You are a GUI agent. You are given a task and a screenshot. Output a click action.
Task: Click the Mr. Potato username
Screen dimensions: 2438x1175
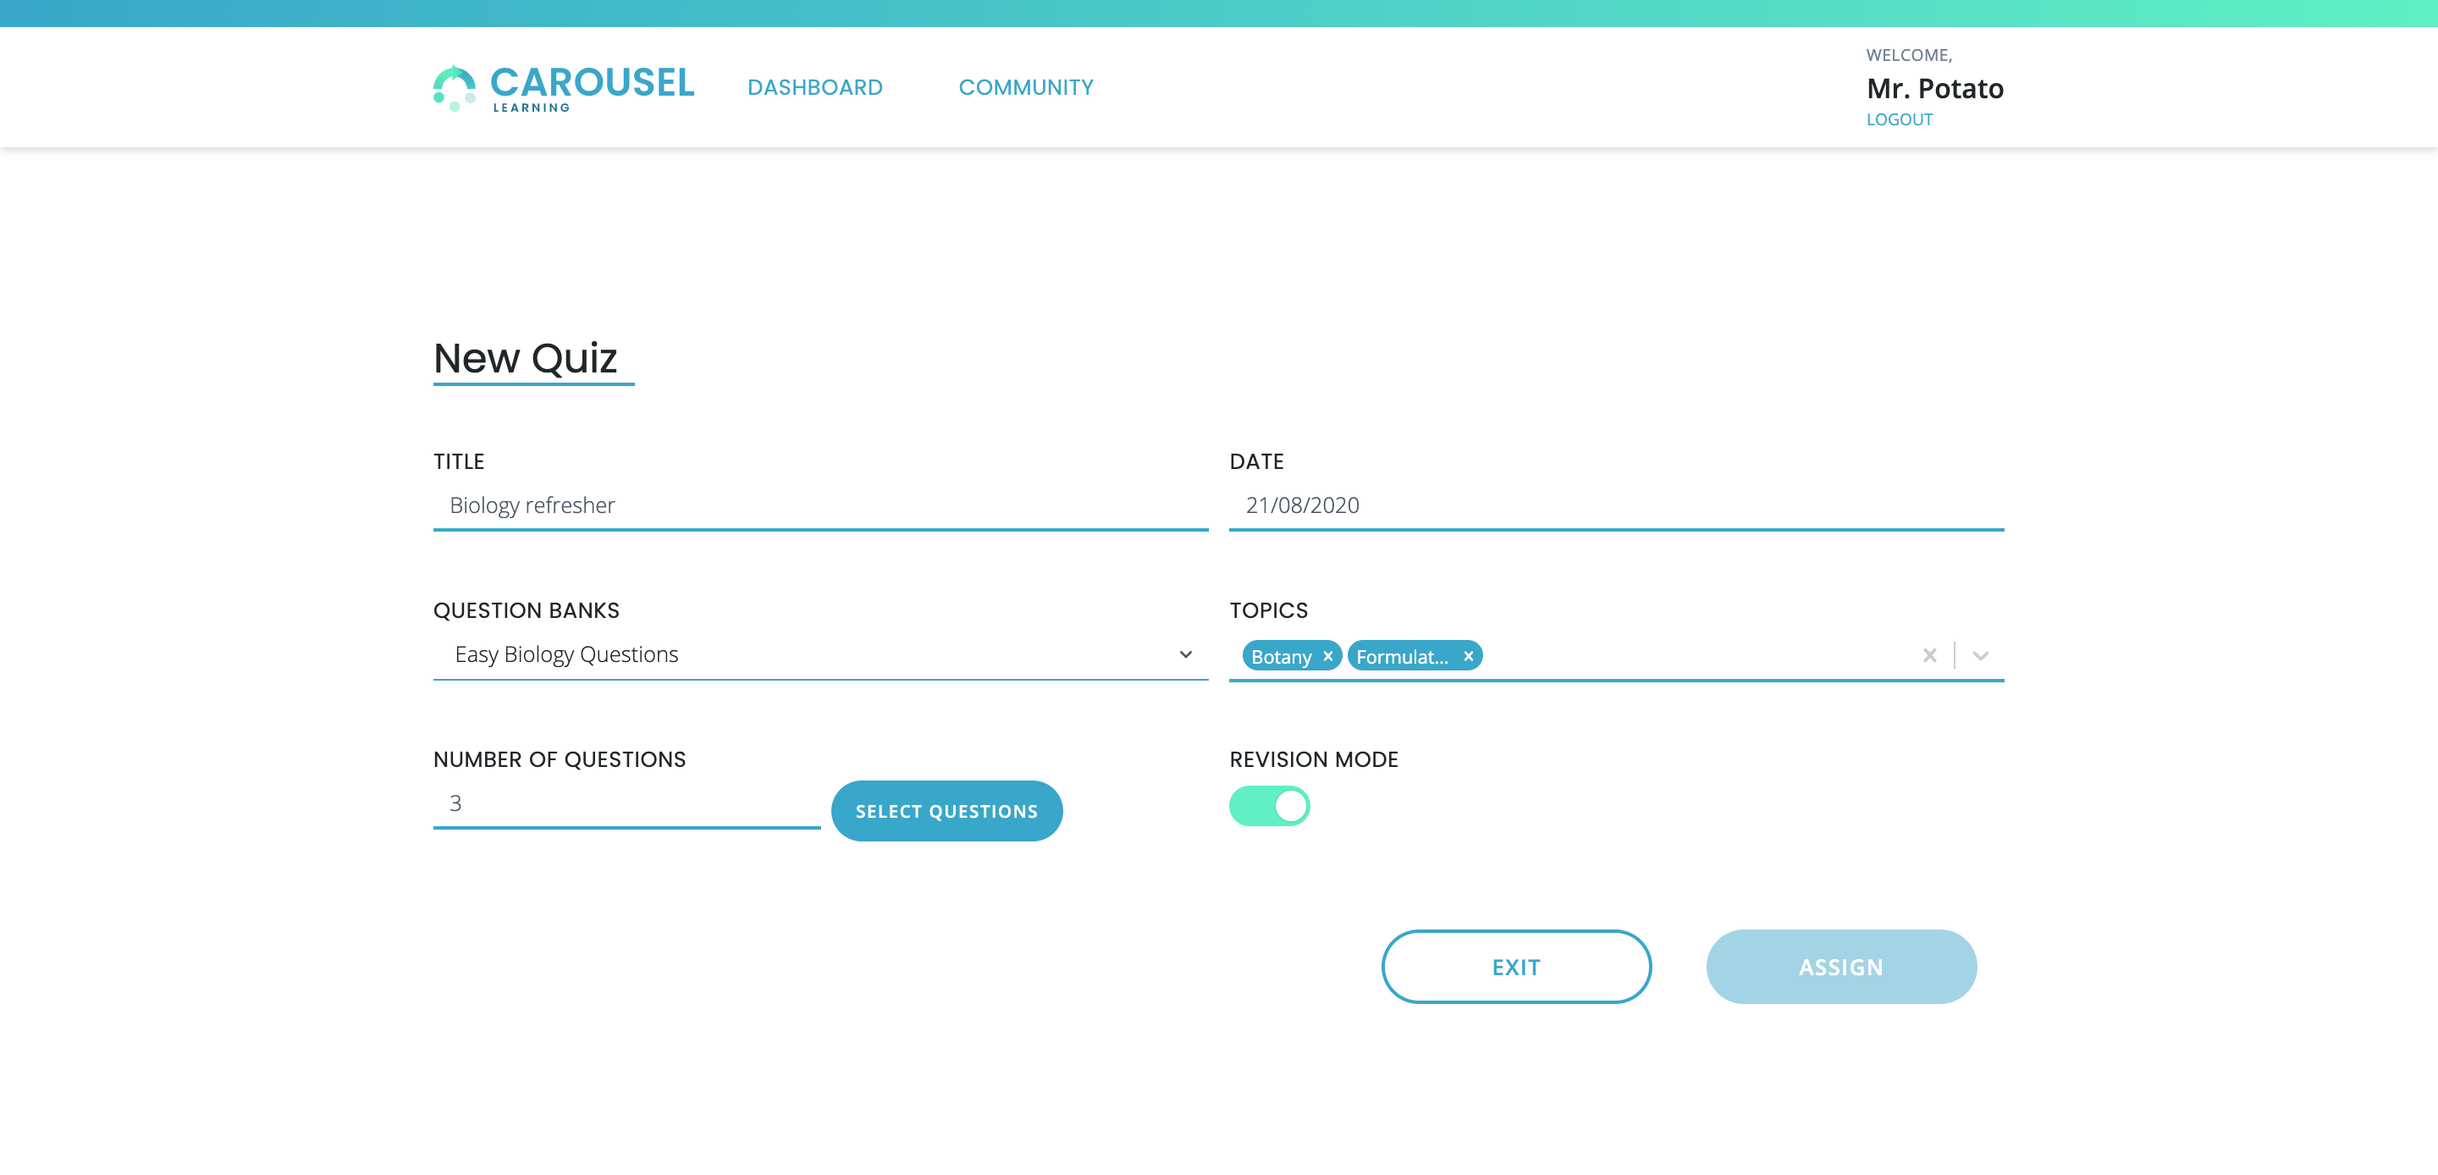click(1934, 88)
